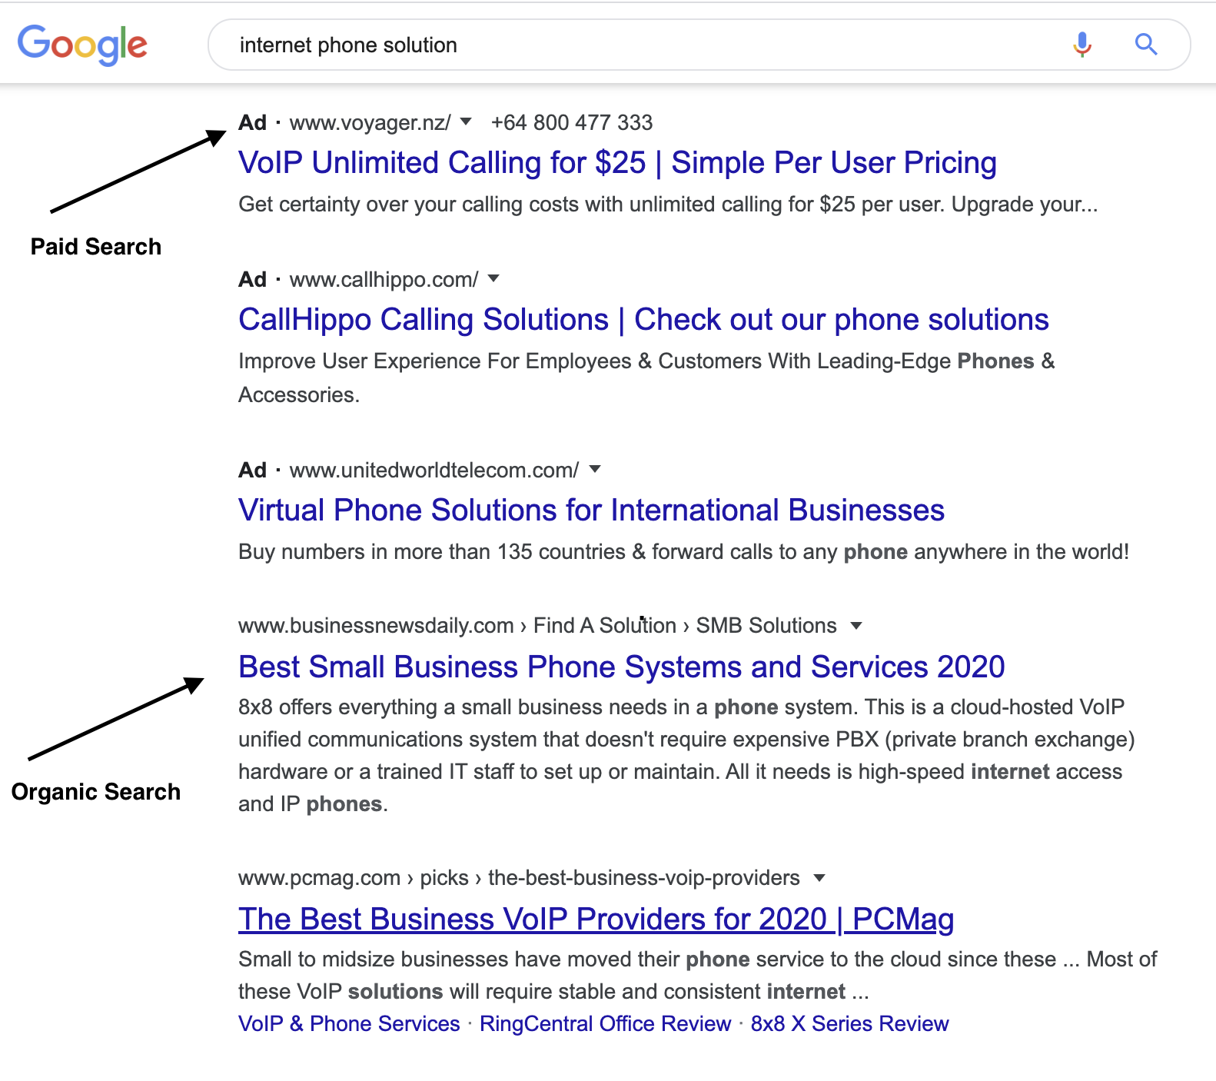Click the snippet beginning 'Small to midsize businesses'

[x=697, y=975]
